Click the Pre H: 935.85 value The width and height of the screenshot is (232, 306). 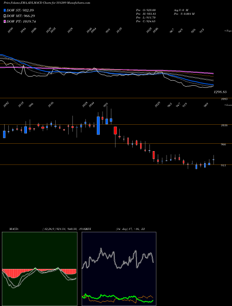pos(146,14)
